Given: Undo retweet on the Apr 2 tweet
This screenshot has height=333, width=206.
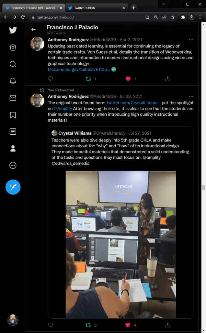Looking at the screenshot, I should coord(88,79).
